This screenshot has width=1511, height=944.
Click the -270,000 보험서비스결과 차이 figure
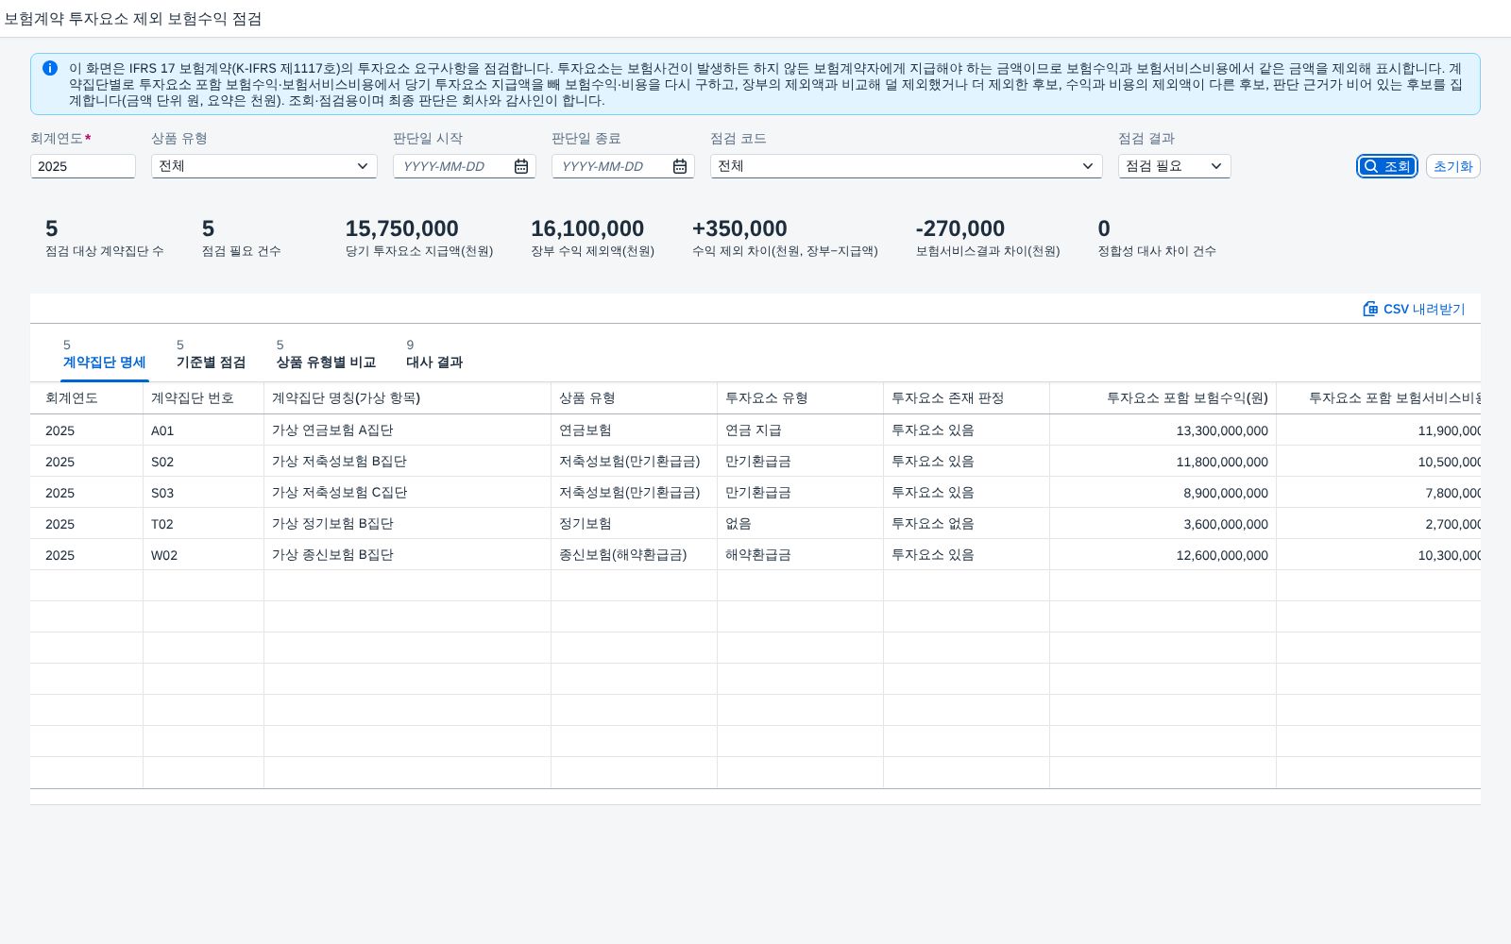960,228
